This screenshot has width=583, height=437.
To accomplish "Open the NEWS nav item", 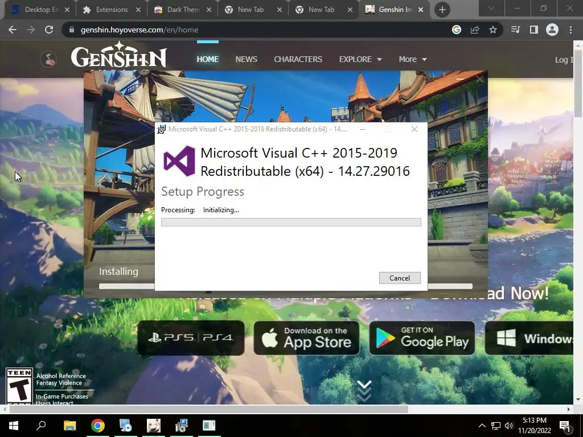I will click(246, 59).
